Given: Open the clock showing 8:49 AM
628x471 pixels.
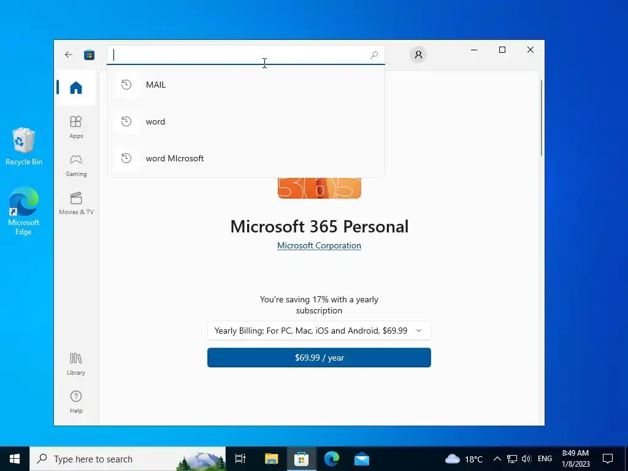Looking at the screenshot, I should (575, 459).
